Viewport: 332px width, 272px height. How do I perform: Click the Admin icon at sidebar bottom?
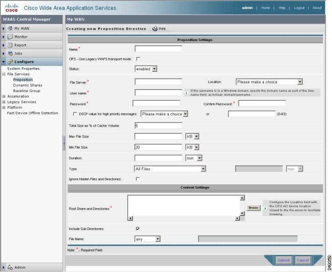tap(10, 267)
